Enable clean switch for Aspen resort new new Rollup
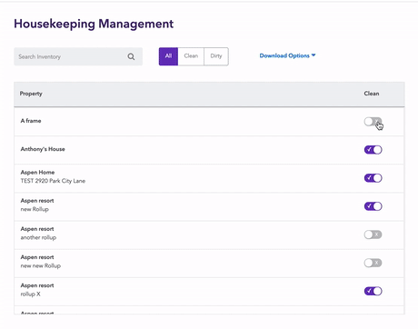 [373, 263]
